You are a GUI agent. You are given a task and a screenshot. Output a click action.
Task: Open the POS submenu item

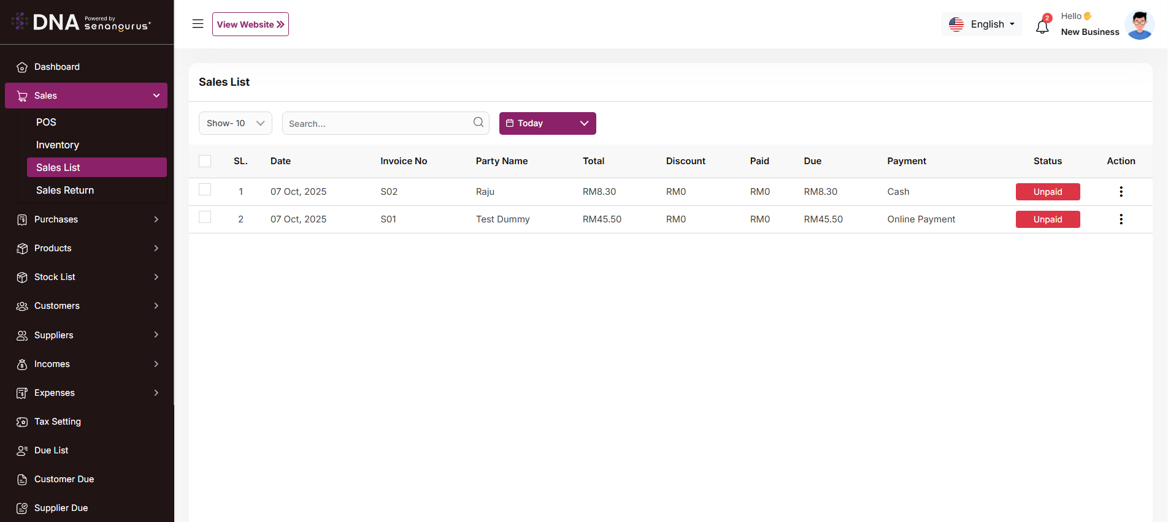pyautogui.click(x=46, y=122)
